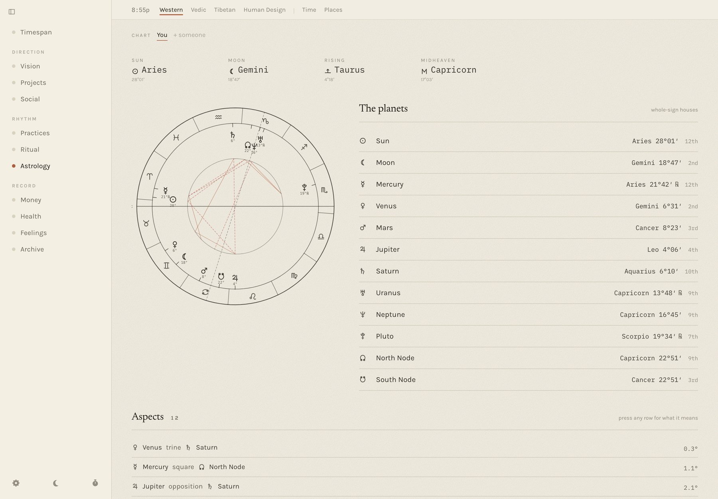Expand the Jupiter opposition Saturn row
This screenshot has height=499, width=718.
point(415,487)
